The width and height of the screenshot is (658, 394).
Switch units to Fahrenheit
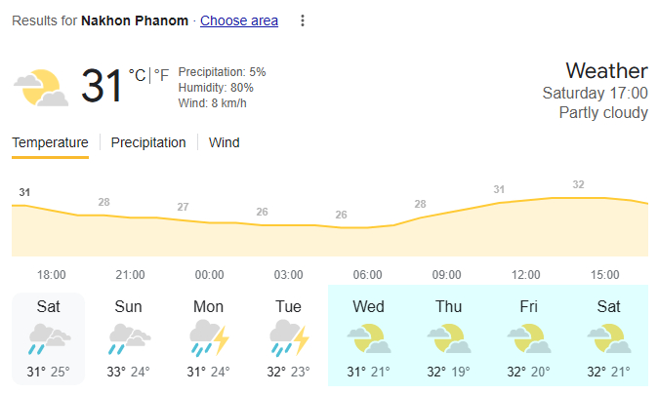click(x=161, y=75)
